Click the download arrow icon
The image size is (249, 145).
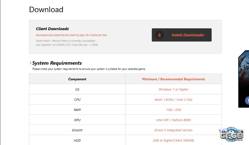point(159,35)
